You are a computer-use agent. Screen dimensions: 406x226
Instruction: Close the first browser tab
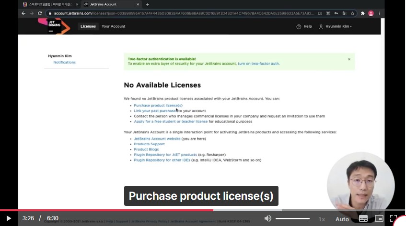77,4
